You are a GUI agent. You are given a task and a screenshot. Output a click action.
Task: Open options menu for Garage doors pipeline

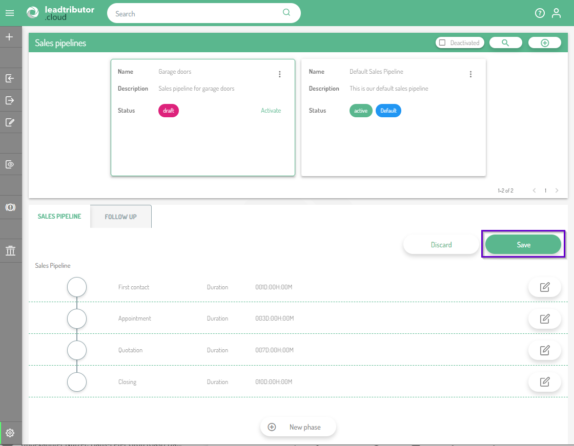[280, 74]
